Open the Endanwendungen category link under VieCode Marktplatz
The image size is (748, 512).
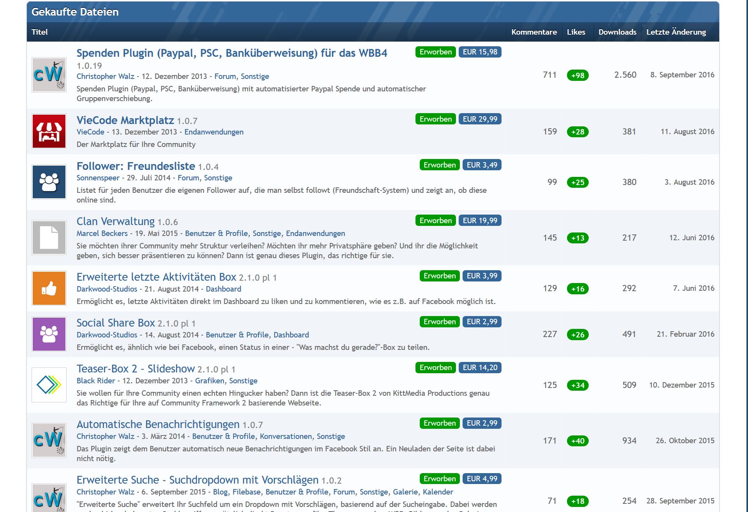click(x=214, y=132)
